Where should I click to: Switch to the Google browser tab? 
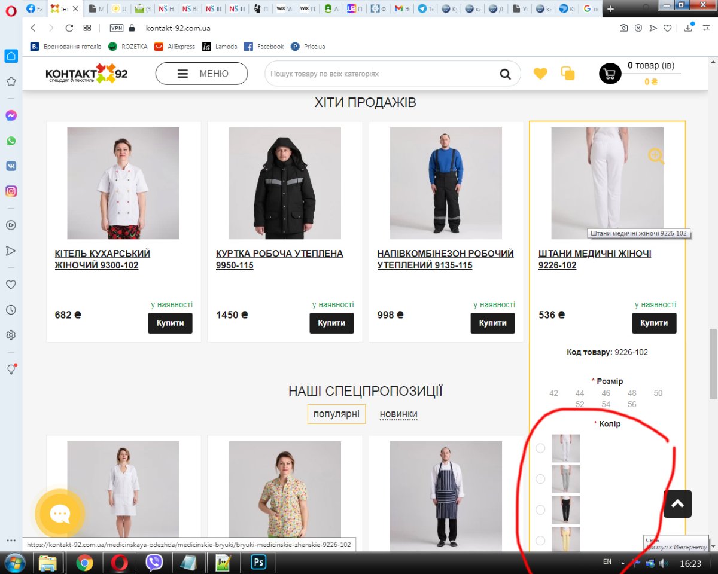point(590,9)
